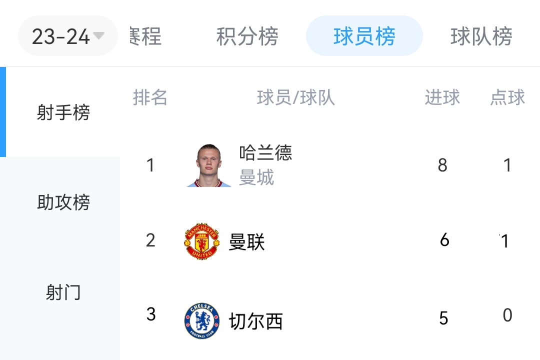Click the 曼城 team name
540x360 pixels.
[256, 178]
